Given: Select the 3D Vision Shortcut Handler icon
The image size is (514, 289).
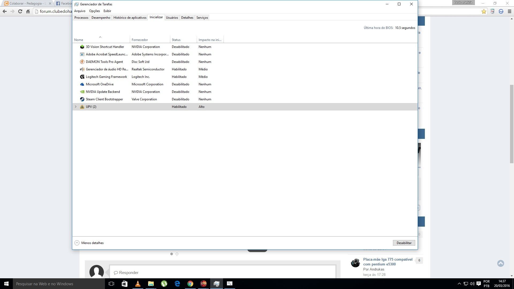Looking at the screenshot, I should pos(82,47).
